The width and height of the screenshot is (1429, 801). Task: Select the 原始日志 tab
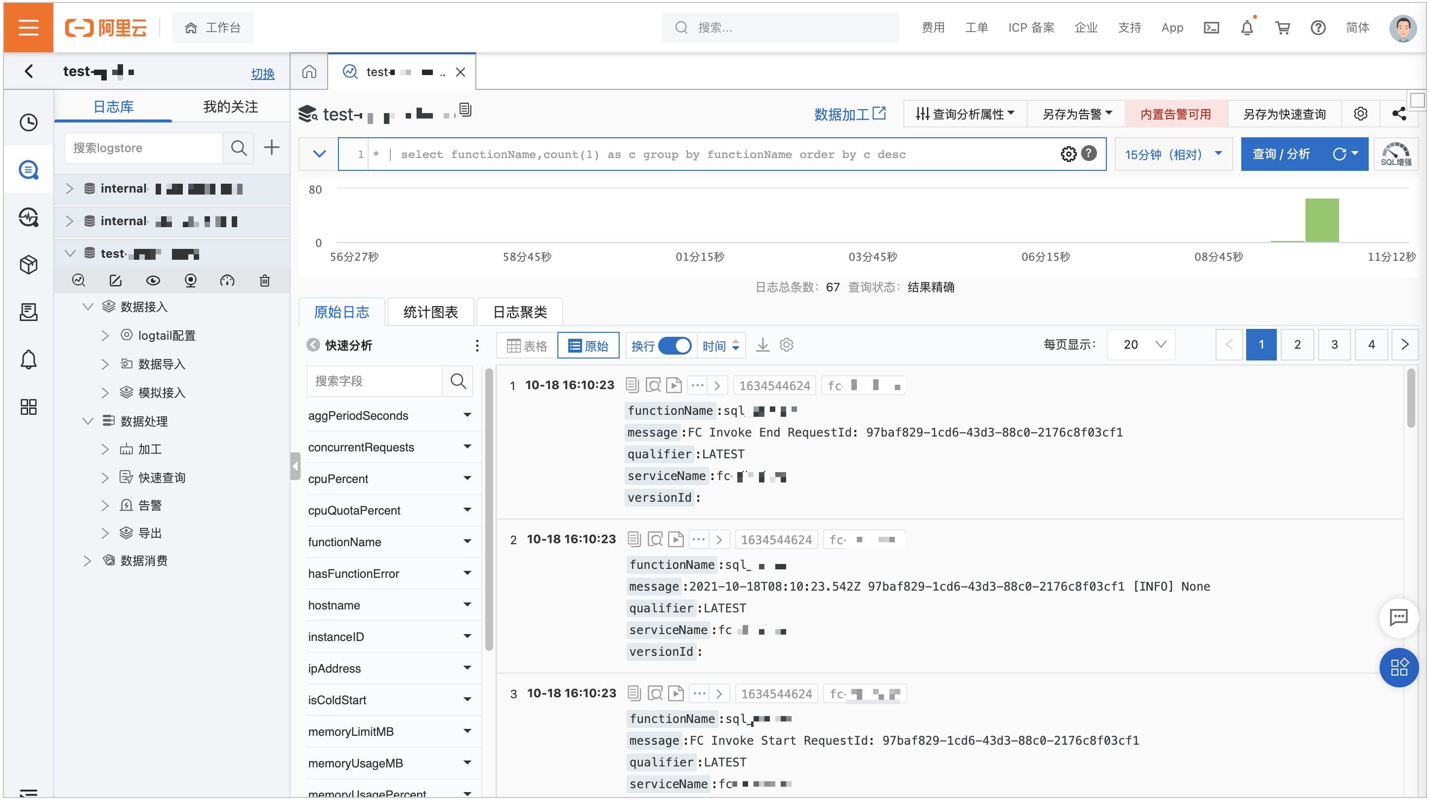341,312
